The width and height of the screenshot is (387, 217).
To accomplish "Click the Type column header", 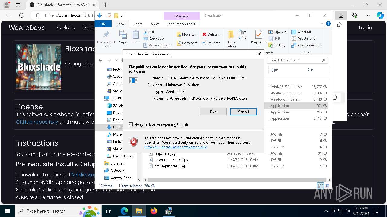I will pos(286,70).
